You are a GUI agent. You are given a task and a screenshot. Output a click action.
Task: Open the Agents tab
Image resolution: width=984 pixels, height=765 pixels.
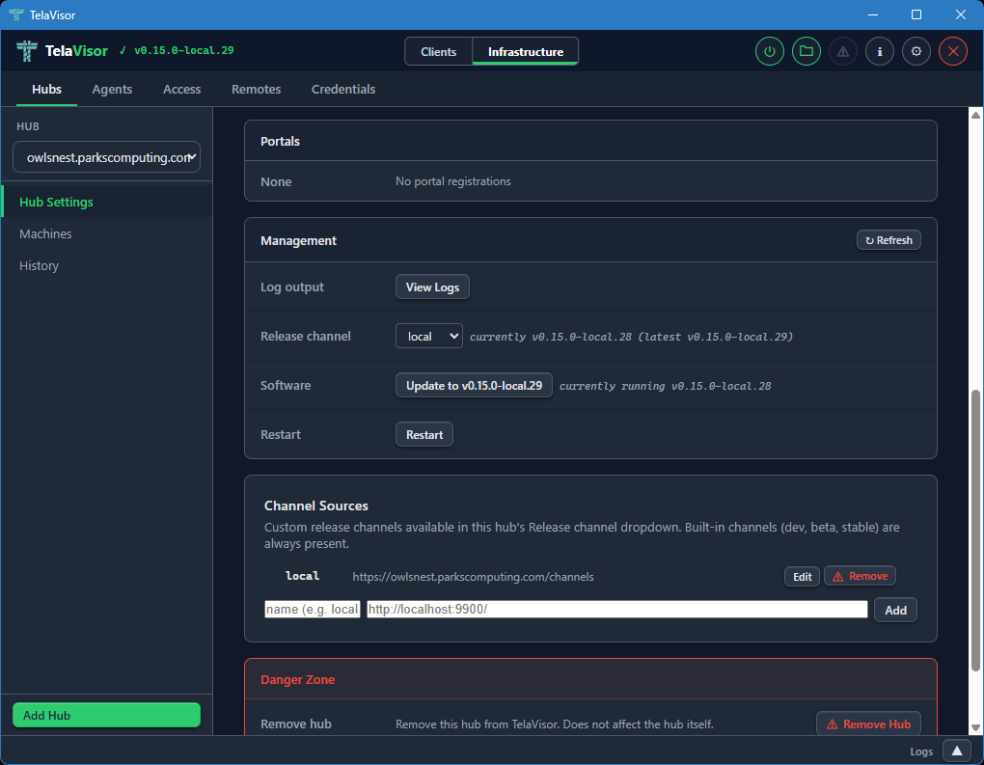tap(112, 89)
